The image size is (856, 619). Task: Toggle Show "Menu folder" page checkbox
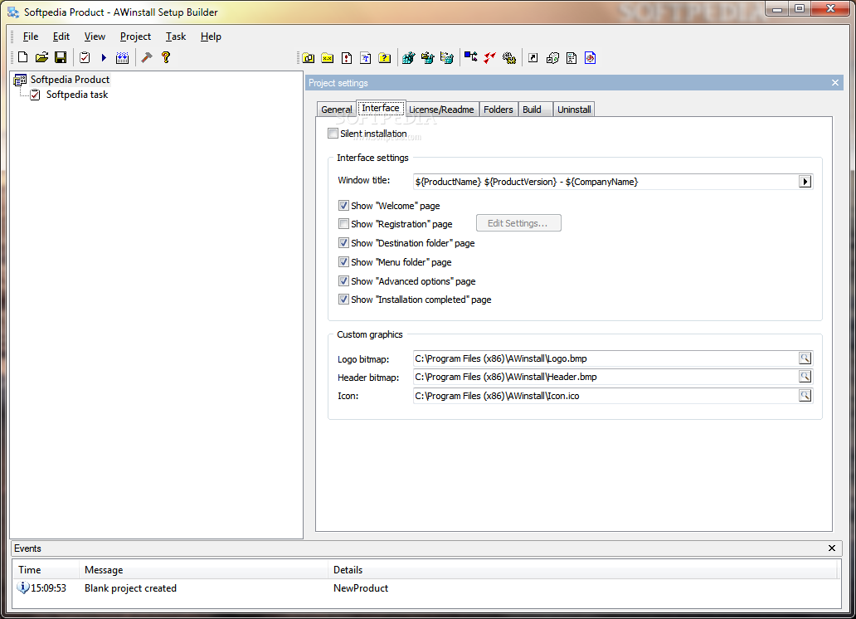point(343,261)
